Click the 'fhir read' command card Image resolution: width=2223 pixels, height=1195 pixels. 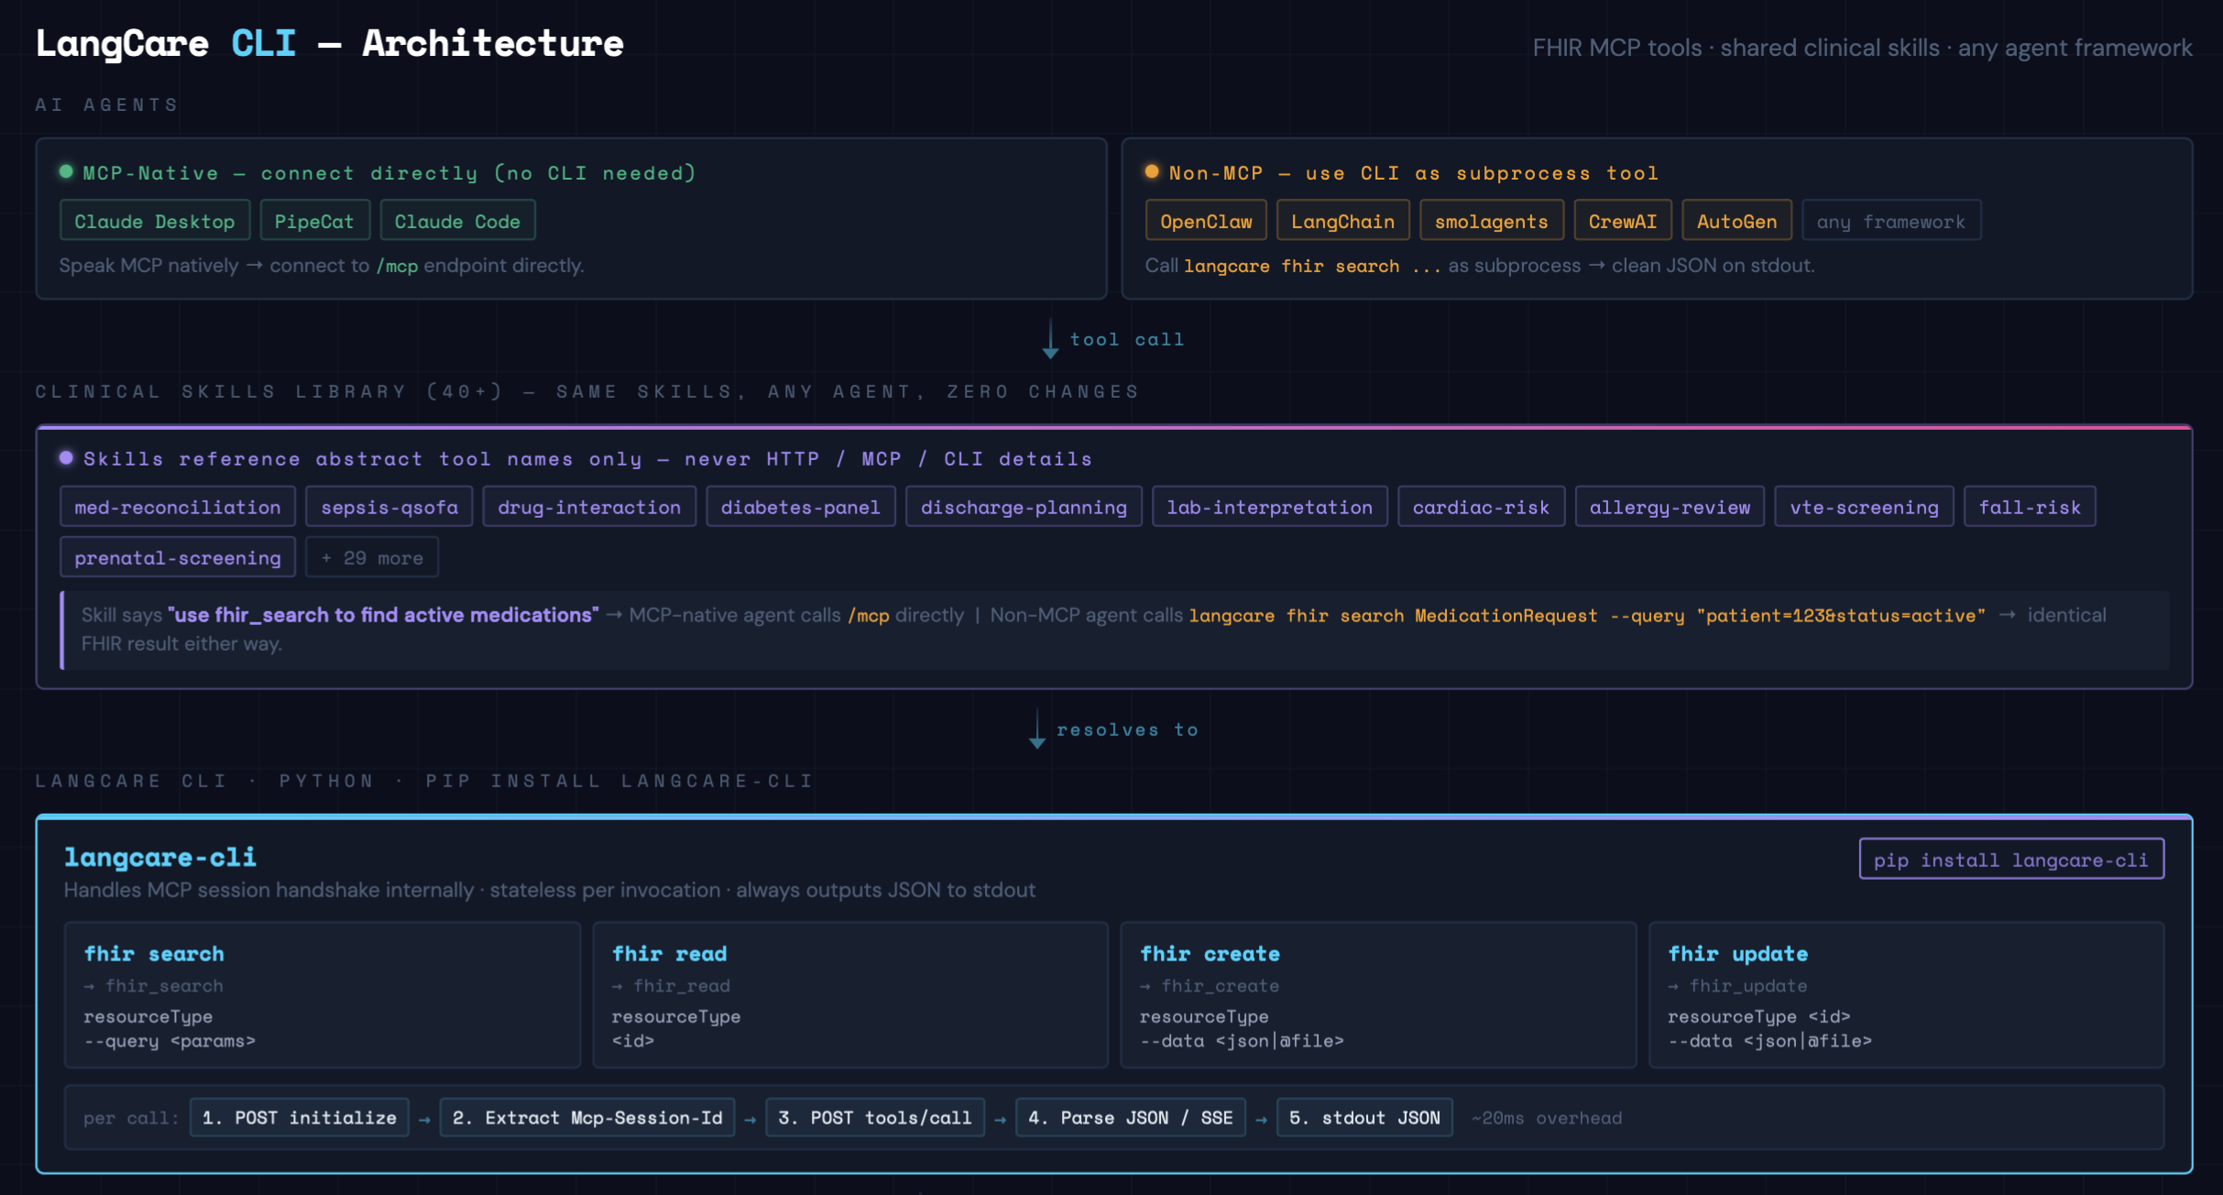coord(850,995)
